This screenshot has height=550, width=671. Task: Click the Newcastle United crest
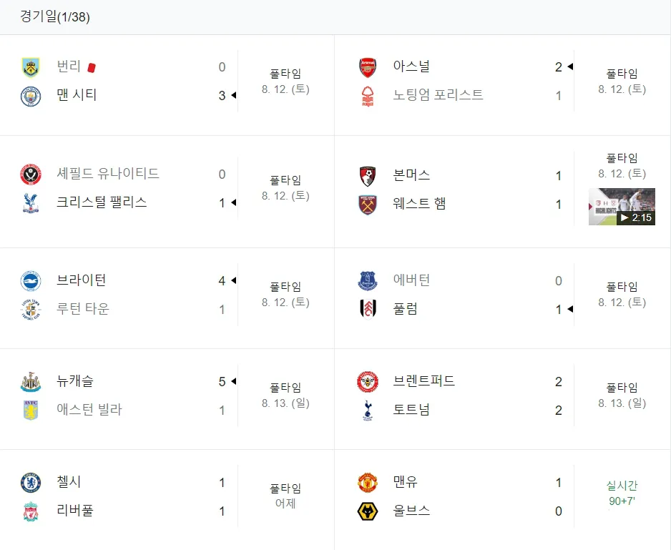pos(31,381)
